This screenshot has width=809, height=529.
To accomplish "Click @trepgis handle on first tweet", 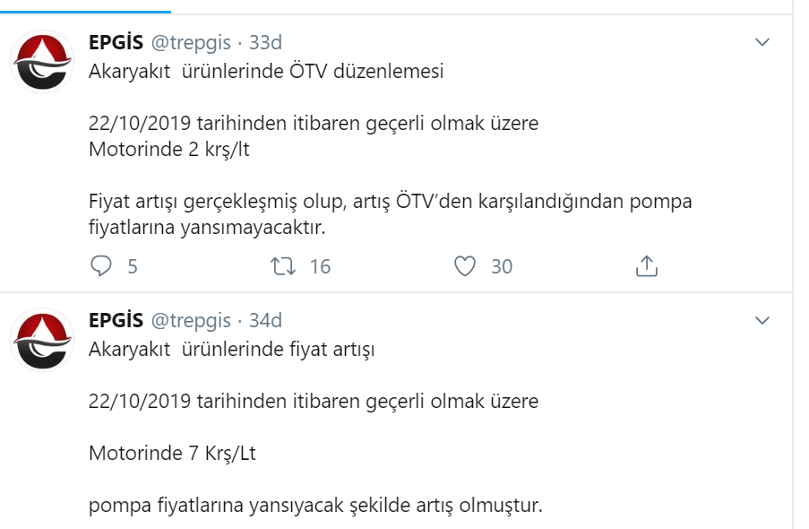I will [x=191, y=43].
